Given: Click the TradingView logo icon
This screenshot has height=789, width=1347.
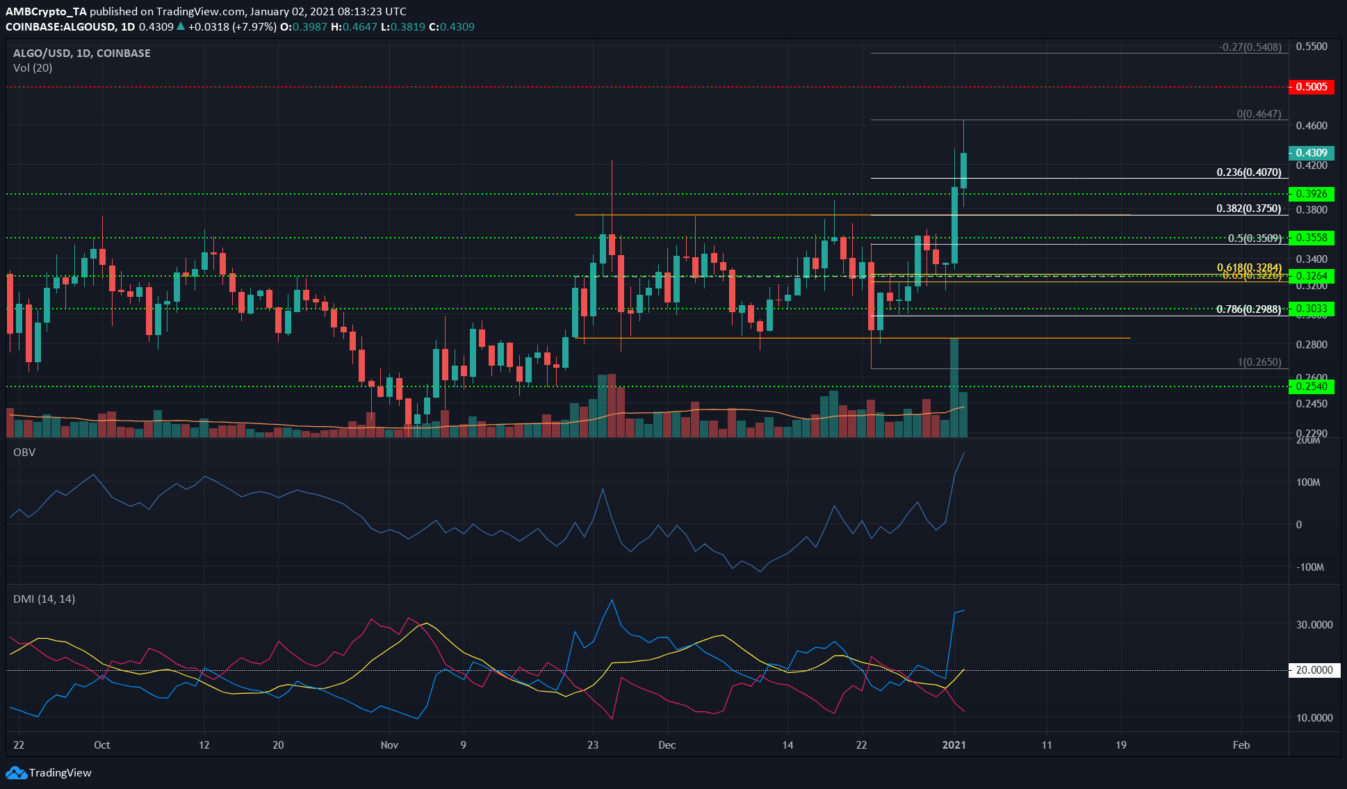Looking at the screenshot, I should click(16, 772).
